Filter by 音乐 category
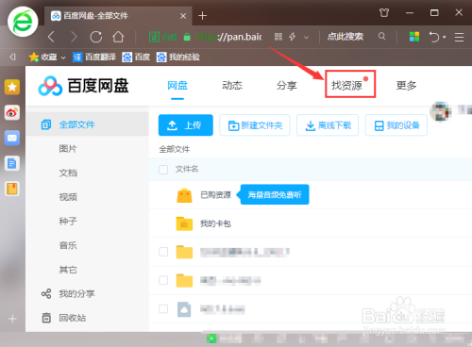 [68, 245]
